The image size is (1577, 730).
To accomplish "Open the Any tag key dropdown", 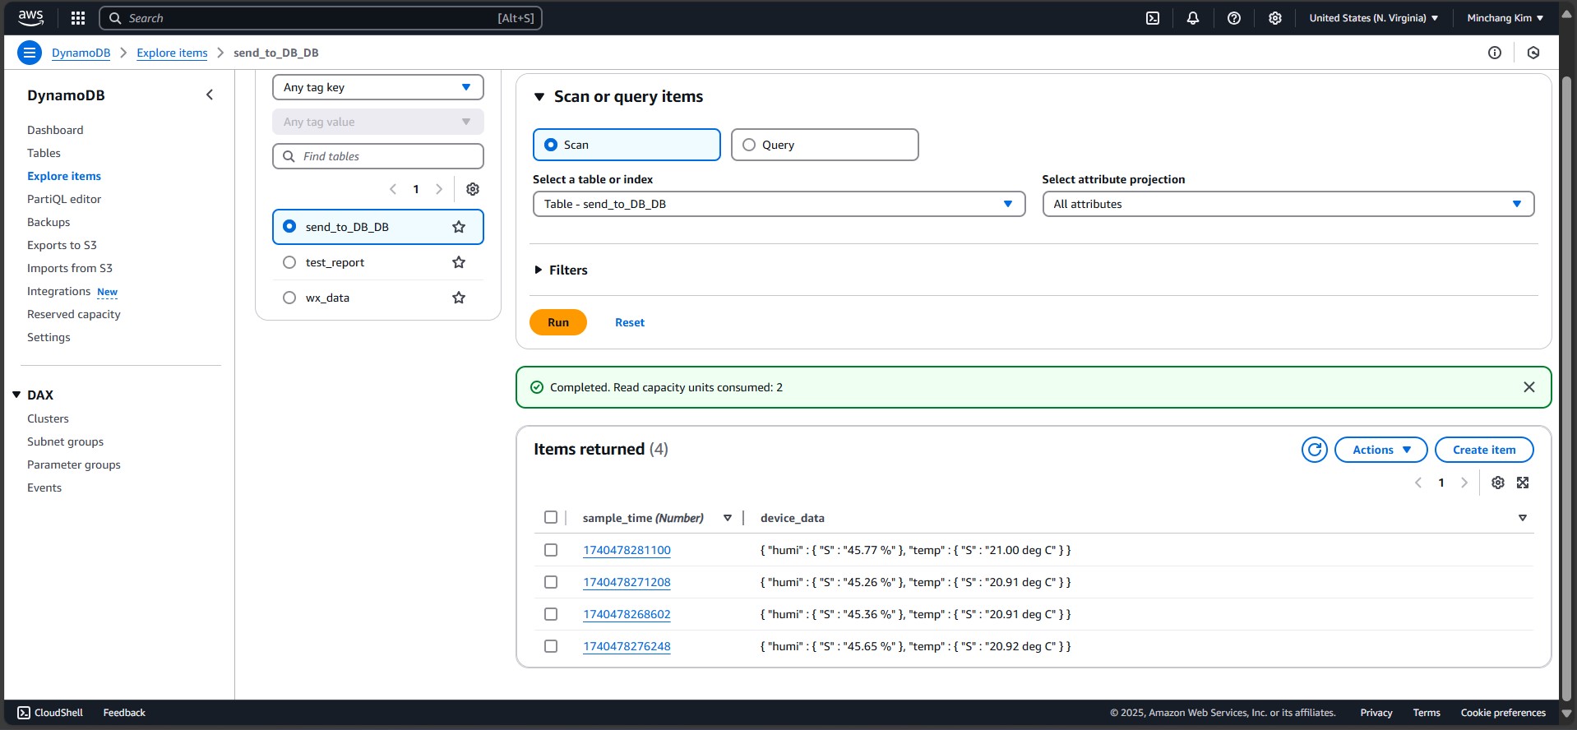I will (x=378, y=87).
